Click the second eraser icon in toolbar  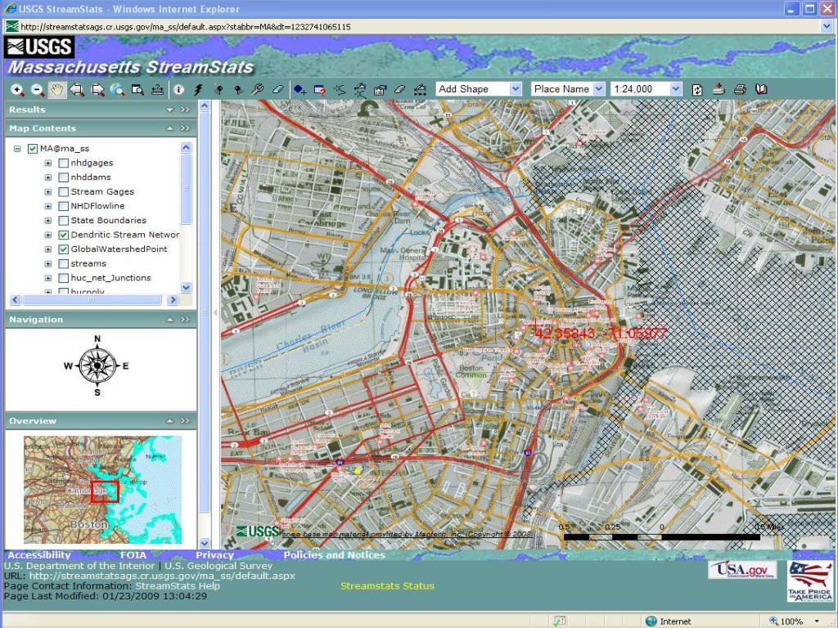coord(399,90)
